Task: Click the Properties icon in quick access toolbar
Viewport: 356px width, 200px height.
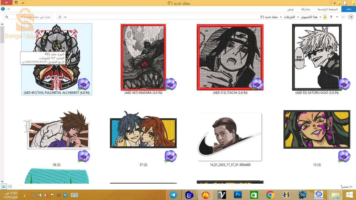Action: [345, 3]
